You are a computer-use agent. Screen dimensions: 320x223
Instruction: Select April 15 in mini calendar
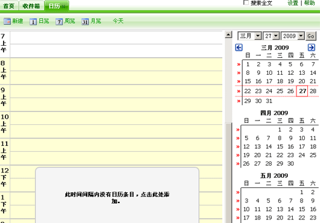(280, 147)
